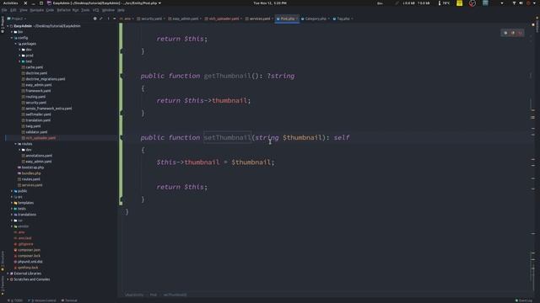540x303 pixels.
Task: Open the Event Log
Action: (524, 300)
